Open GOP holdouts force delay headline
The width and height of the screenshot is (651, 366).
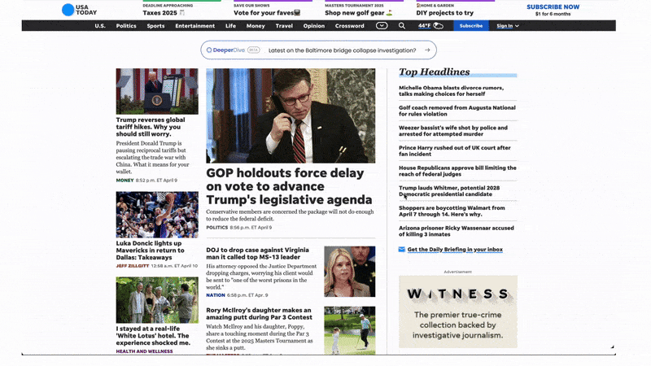point(289,186)
